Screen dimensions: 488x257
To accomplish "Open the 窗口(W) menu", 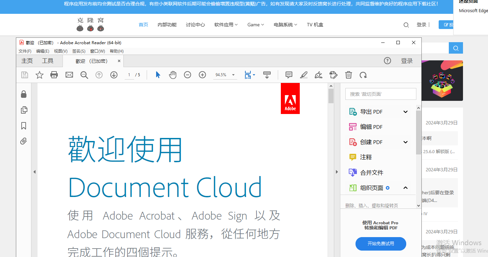I will (98, 51).
